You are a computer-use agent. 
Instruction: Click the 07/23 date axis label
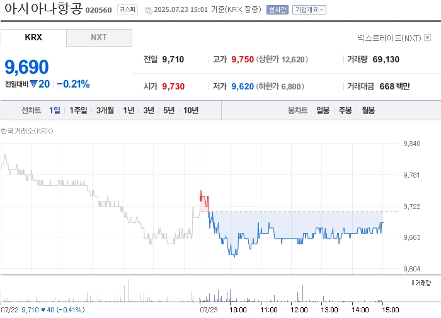(209, 310)
